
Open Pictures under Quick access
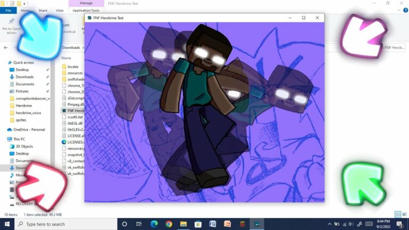click(22, 91)
